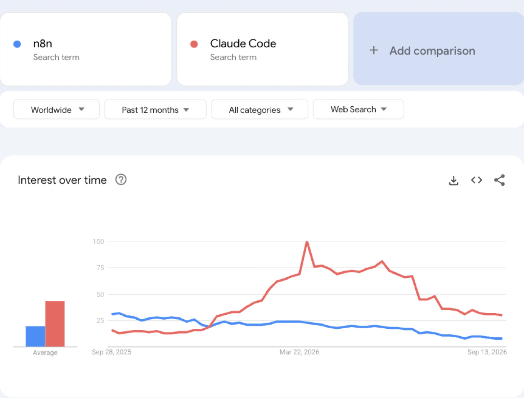Click the red Claude Code average bar

click(x=55, y=324)
